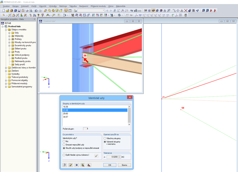Click the groups list scrollbar down arrow

pos(129,124)
